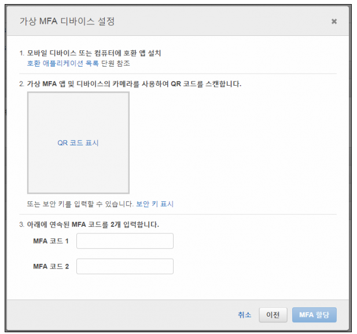Show the QR code via QR 코드 표시
Screen dimensions: 357x334
78,143
